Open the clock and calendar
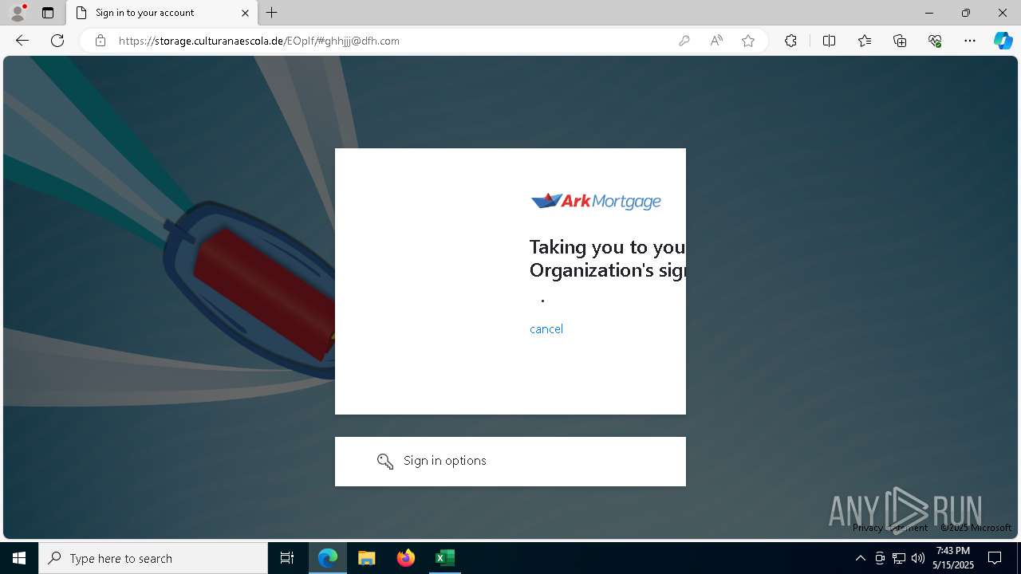The image size is (1021, 574). 953,558
